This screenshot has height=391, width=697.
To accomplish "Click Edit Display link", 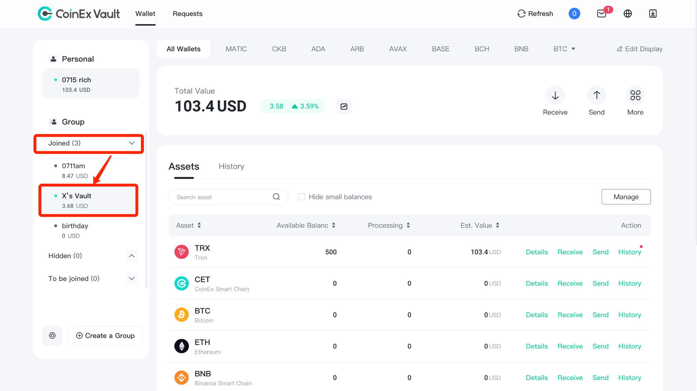I will point(640,49).
